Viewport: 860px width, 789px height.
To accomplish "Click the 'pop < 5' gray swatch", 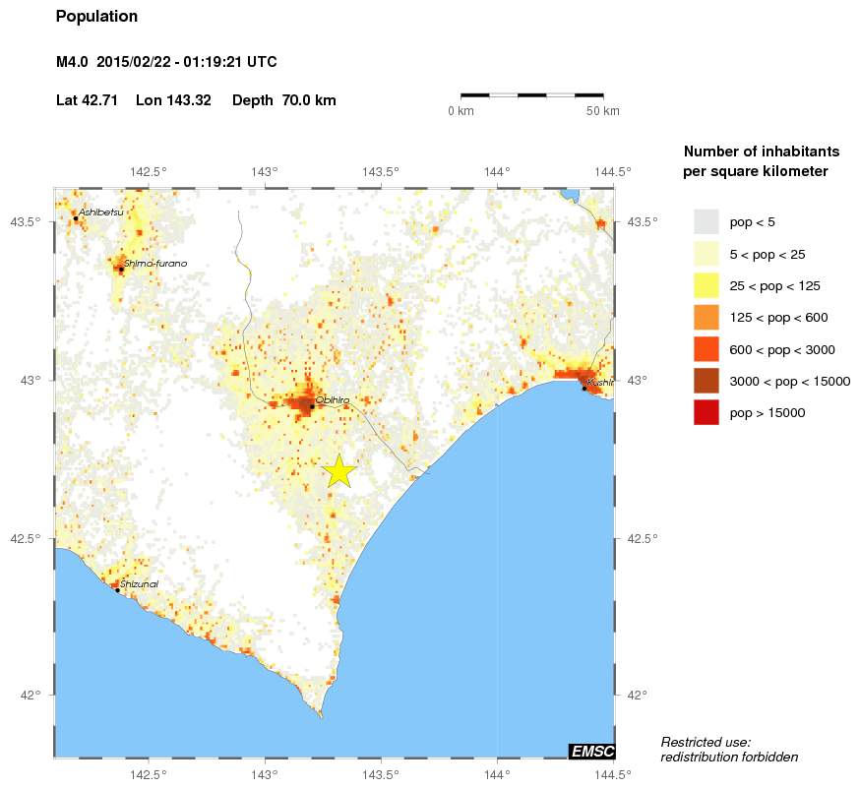I will click(x=706, y=222).
